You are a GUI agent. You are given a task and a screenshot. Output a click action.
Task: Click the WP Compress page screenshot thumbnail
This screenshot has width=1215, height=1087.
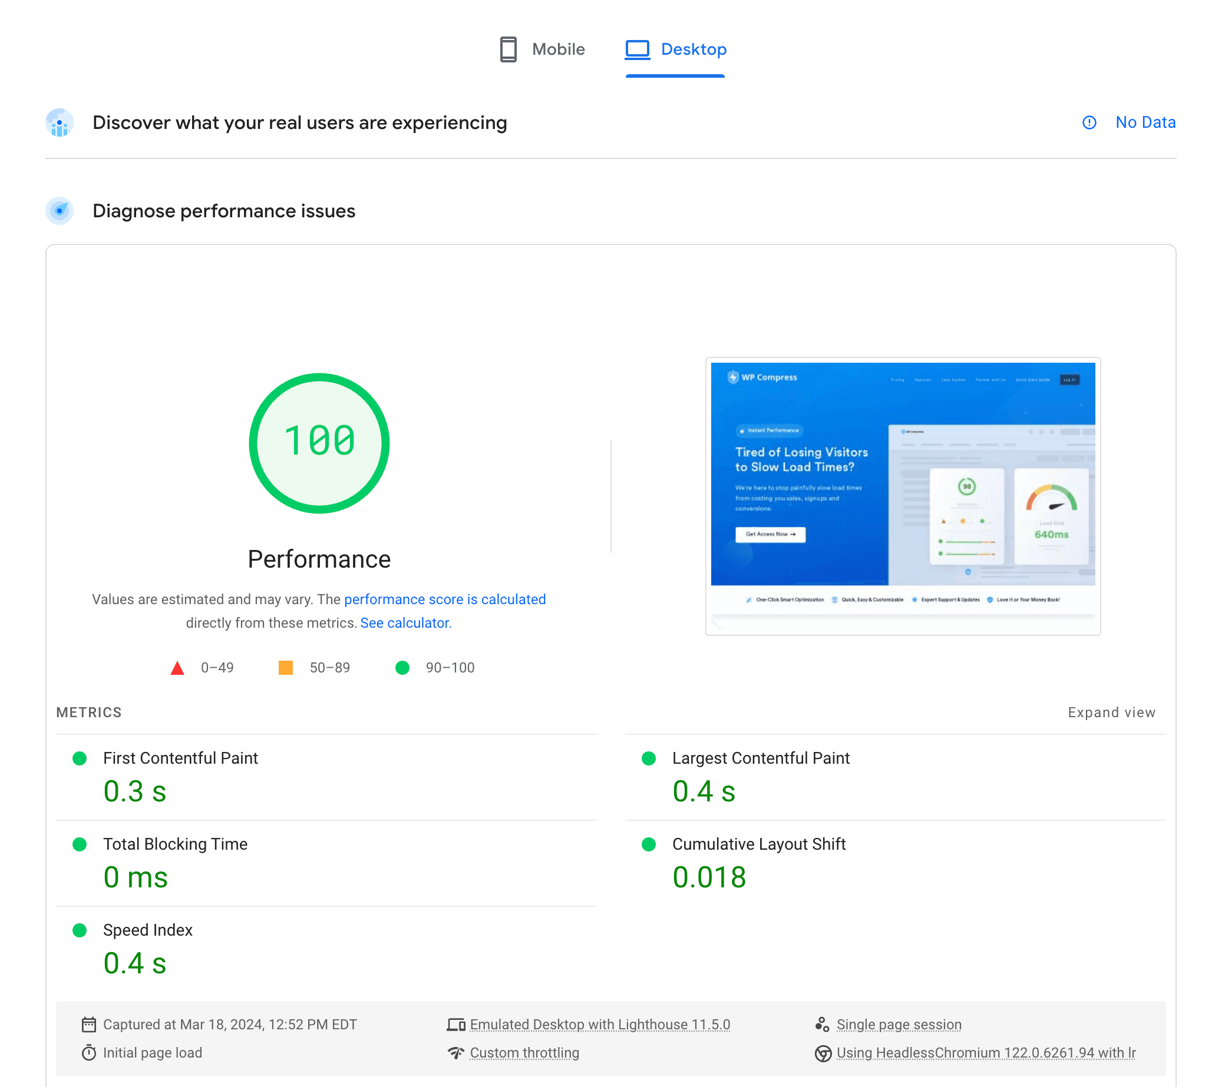click(x=903, y=496)
